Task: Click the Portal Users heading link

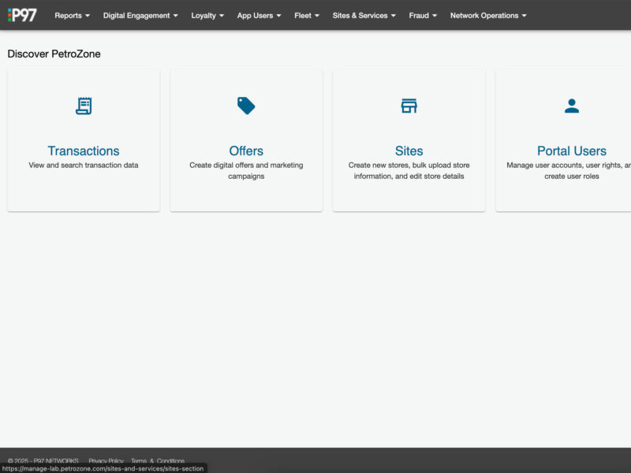Action: pyautogui.click(x=573, y=151)
